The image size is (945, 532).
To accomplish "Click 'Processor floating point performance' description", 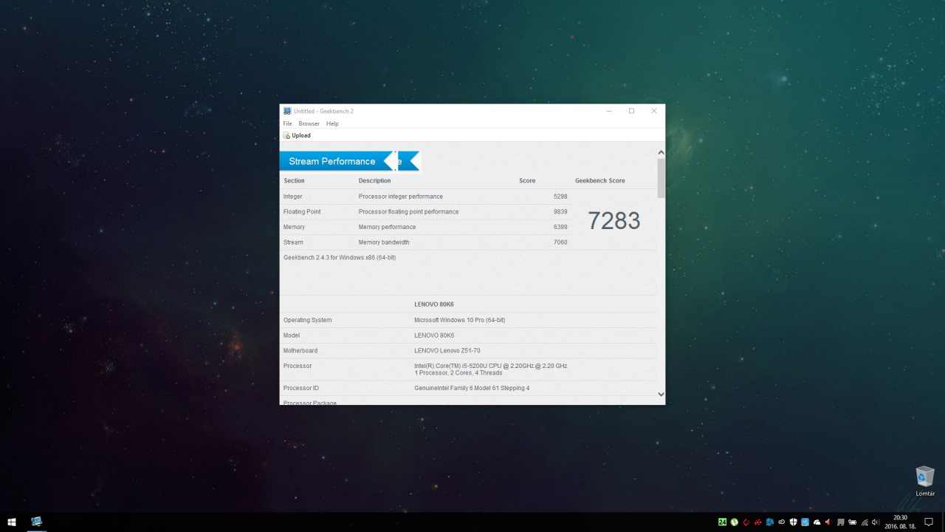I will (408, 211).
